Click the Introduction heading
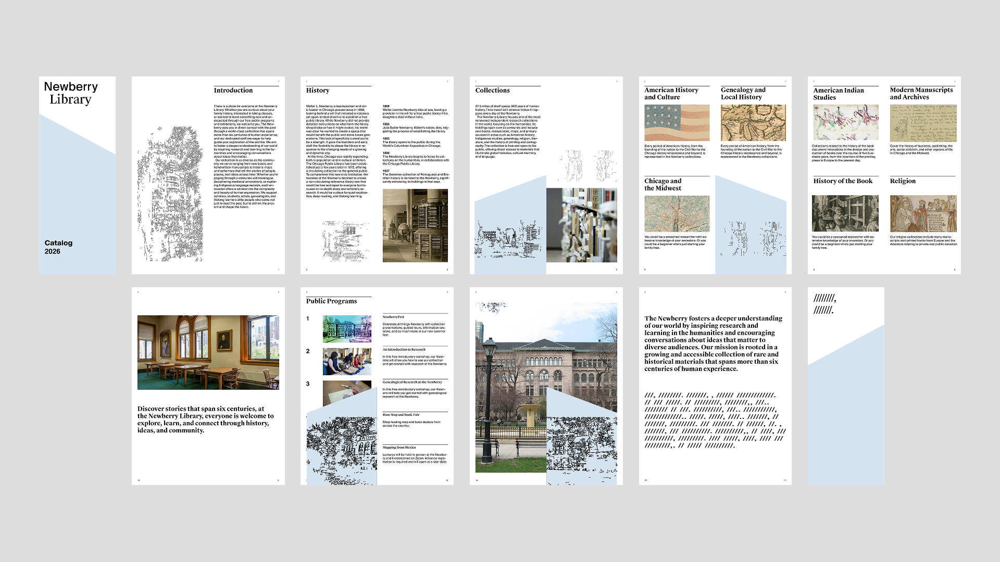The image size is (1000, 562). click(x=233, y=91)
